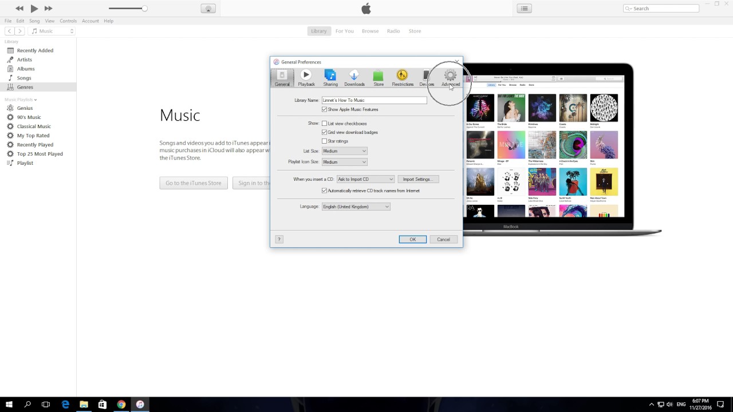Open the Language dropdown
Screen dimensions: 733x412
tap(356, 207)
